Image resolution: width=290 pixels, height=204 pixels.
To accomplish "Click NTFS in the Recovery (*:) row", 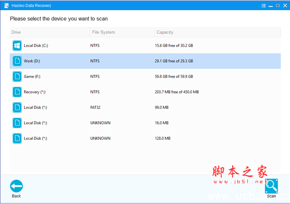I will (x=95, y=92).
